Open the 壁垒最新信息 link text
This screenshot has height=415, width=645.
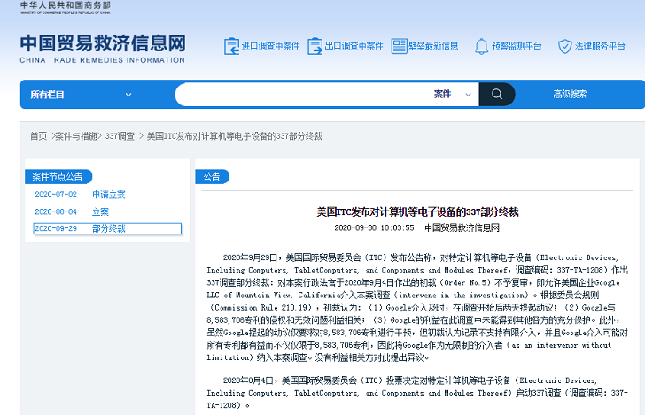pyautogui.click(x=433, y=46)
